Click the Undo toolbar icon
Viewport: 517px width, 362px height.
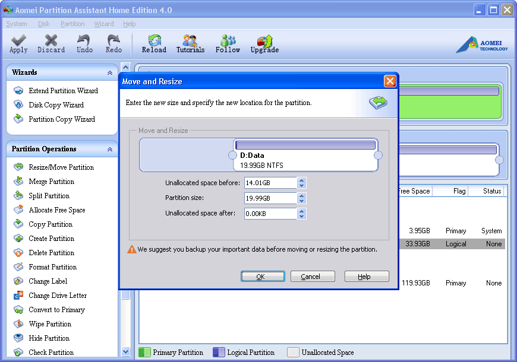[x=84, y=44]
